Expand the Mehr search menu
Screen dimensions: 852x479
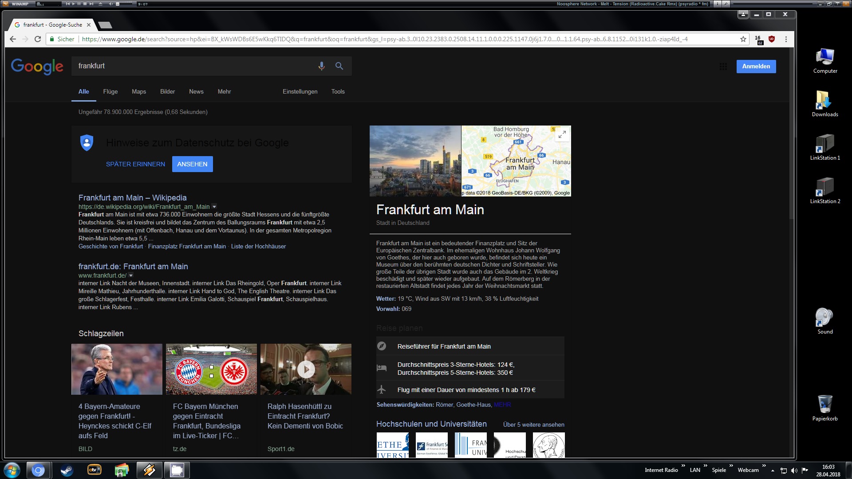tap(225, 92)
